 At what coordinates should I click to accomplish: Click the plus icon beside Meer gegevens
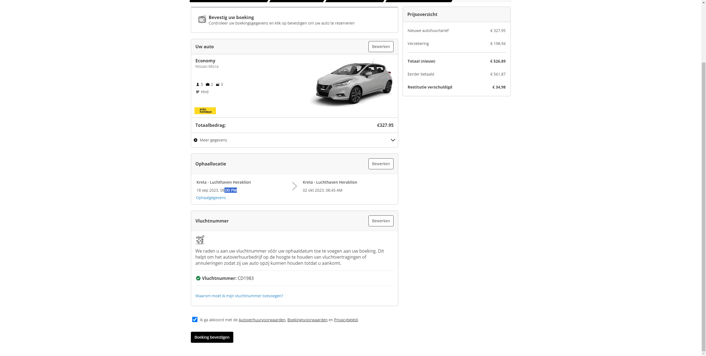[x=196, y=140]
